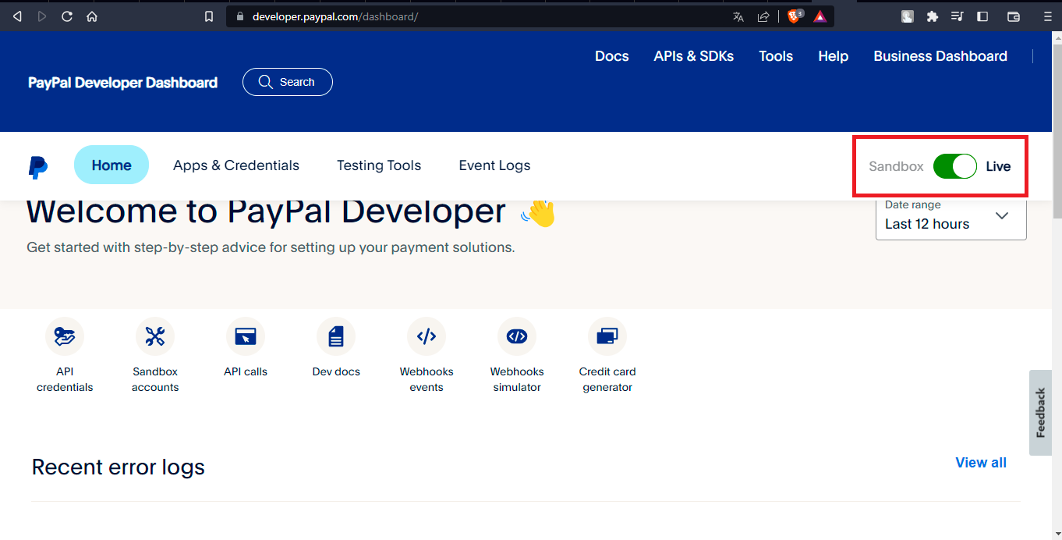Click the PayPal Developer Dashboard title

pos(123,83)
